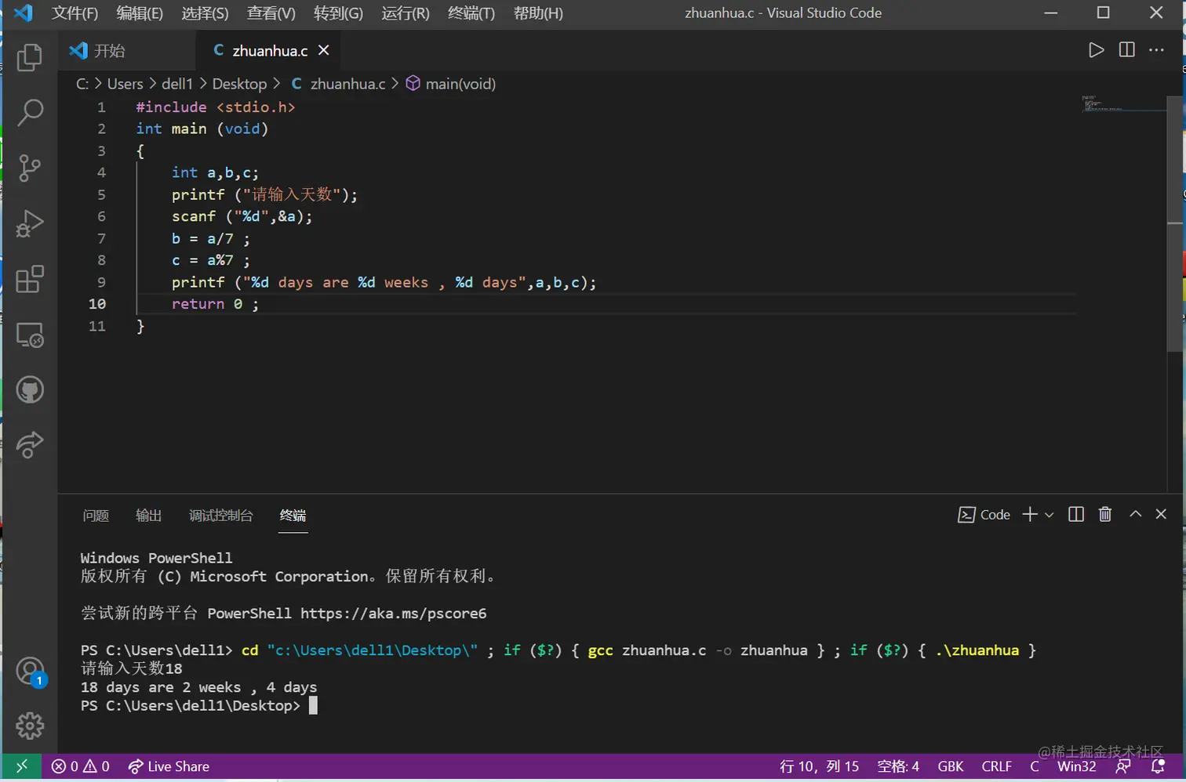This screenshot has height=782, width=1186.
Task: Open the Users breadcrumb segment
Action: pyautogui.click(x=125, y=84)
